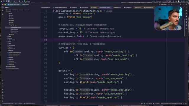Open the Structure tool window icon
This screenshot has height=106, width=189.
coord(3,14)
